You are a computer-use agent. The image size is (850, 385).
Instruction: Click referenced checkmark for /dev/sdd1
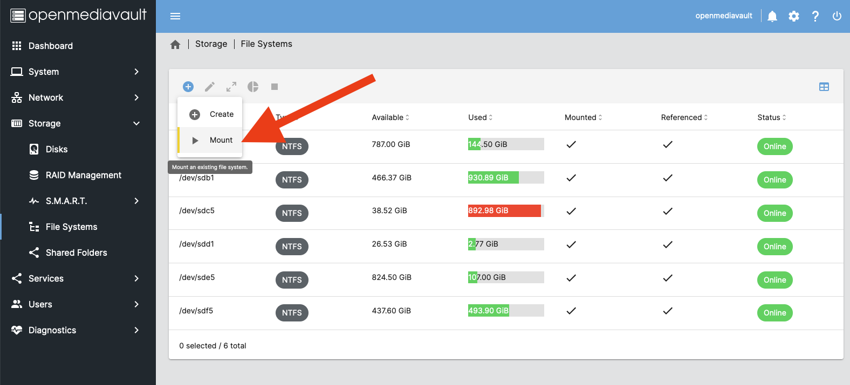coord(668,244)
